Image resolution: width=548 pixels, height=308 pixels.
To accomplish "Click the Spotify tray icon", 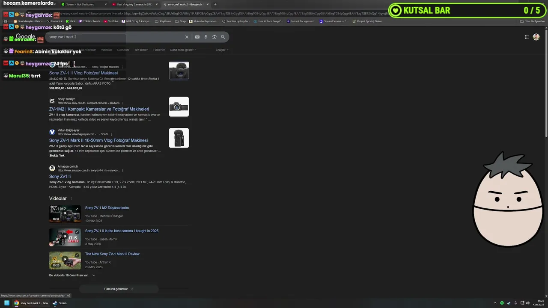I will tap(502, 303).
